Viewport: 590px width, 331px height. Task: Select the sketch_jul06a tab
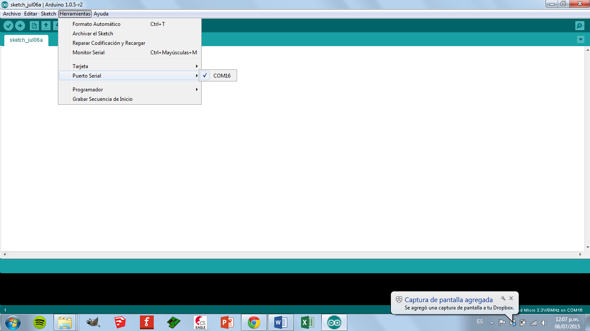click(x=26, y=40)
